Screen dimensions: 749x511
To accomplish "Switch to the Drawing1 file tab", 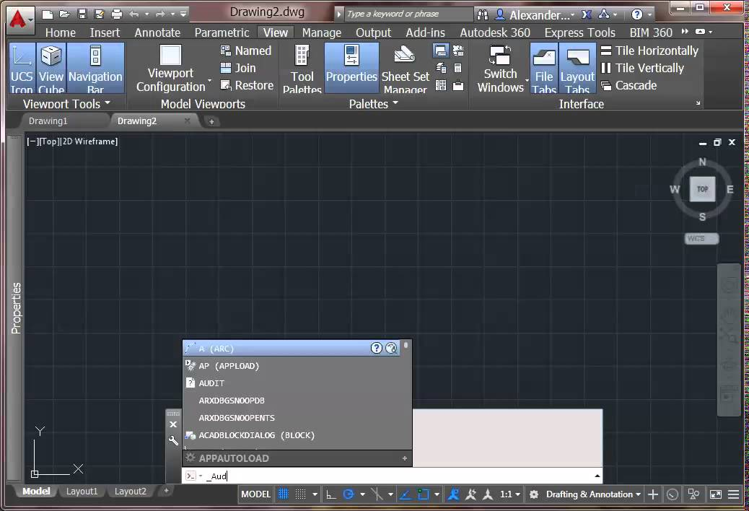I will pos(48,121).
